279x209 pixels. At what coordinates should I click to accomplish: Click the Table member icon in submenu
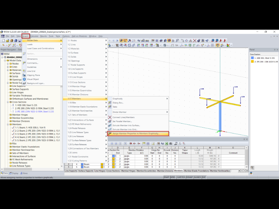click(110, 107)
